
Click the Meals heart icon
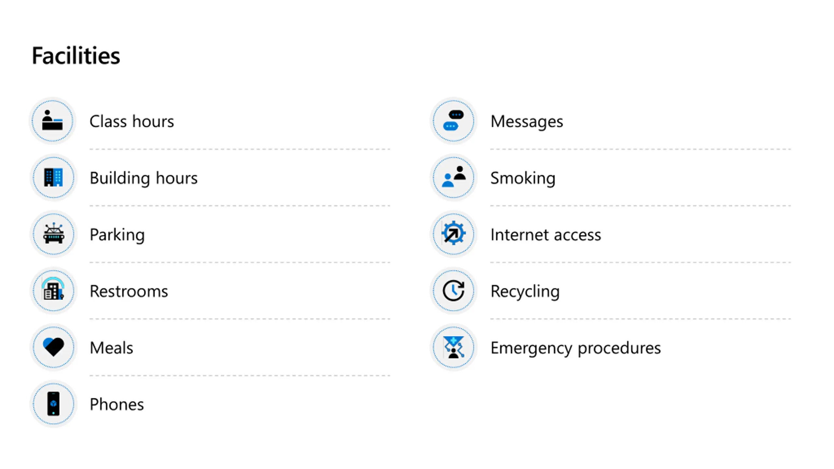(x=53, y=347)
